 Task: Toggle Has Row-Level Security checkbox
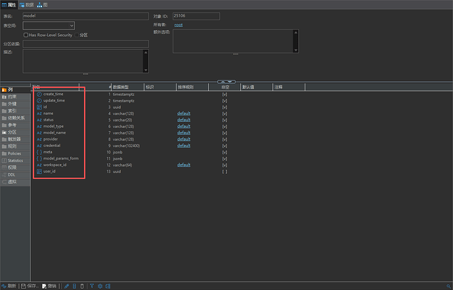coord(26,35)
